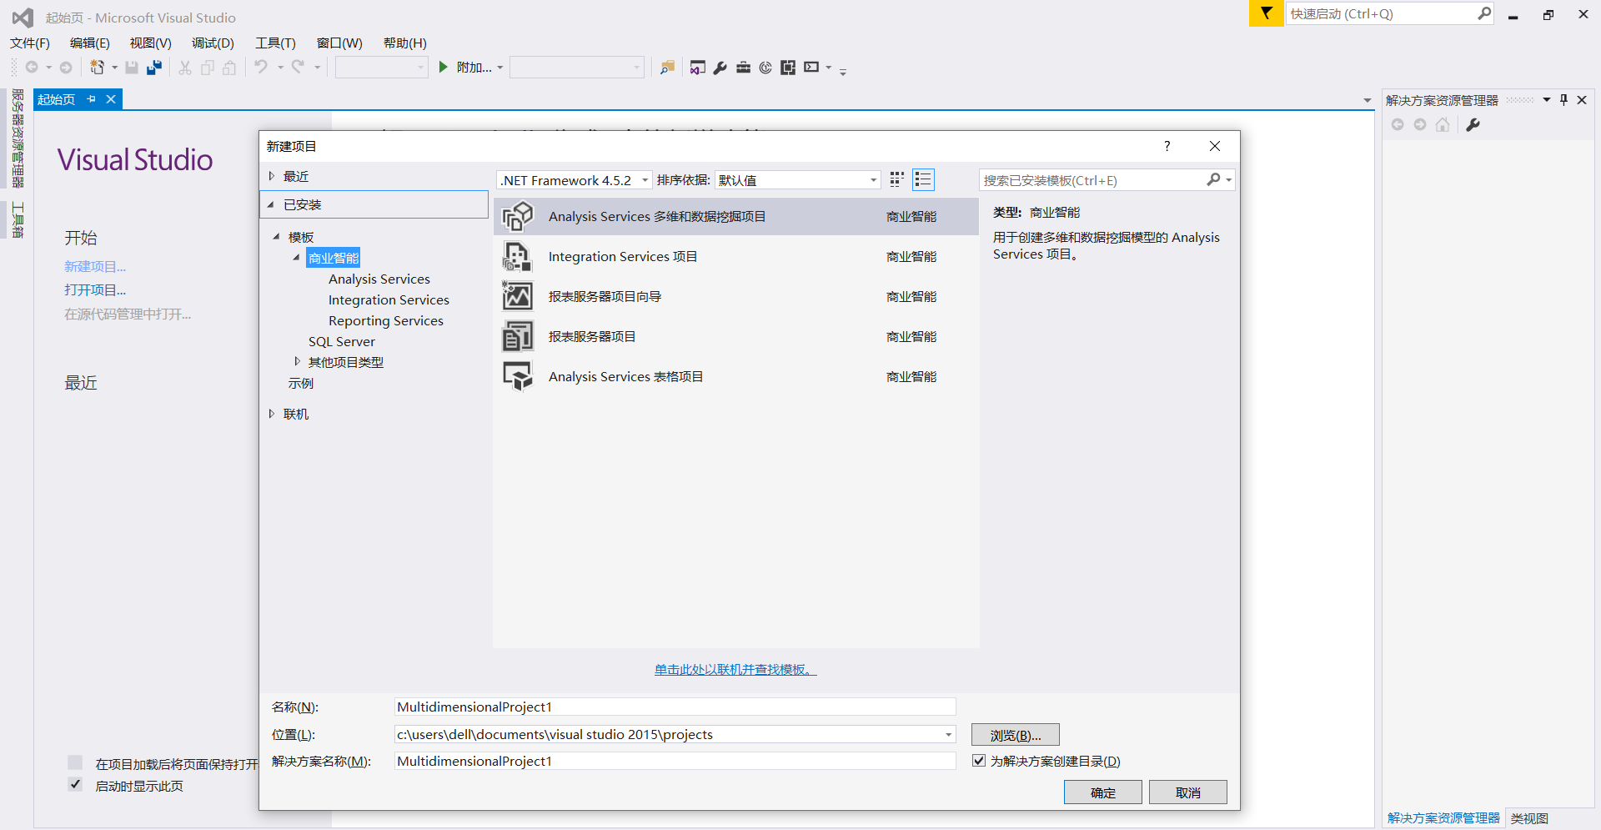Open the solution explorer Home view
This screenshot has width=1601, height=830.
coord(1443,124)
